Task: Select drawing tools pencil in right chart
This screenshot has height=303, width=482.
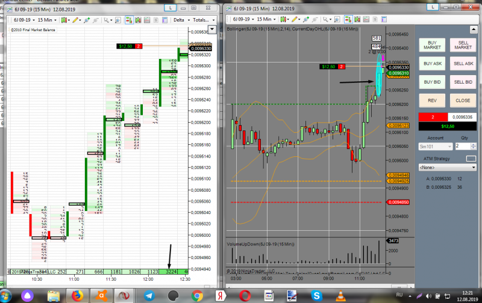Action: (295, 20)
